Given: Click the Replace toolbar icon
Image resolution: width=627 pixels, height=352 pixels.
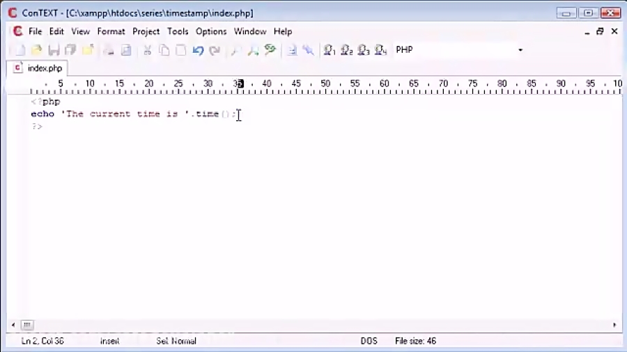Looking at the screenshot, I should (270, 50).
